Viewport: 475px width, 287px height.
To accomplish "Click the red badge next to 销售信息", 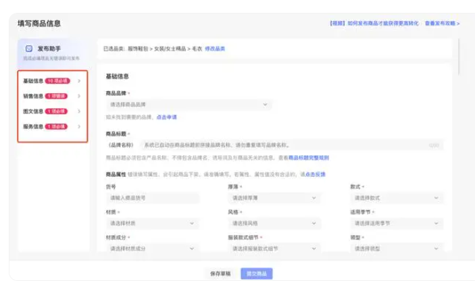I will [x=57, y=96].
